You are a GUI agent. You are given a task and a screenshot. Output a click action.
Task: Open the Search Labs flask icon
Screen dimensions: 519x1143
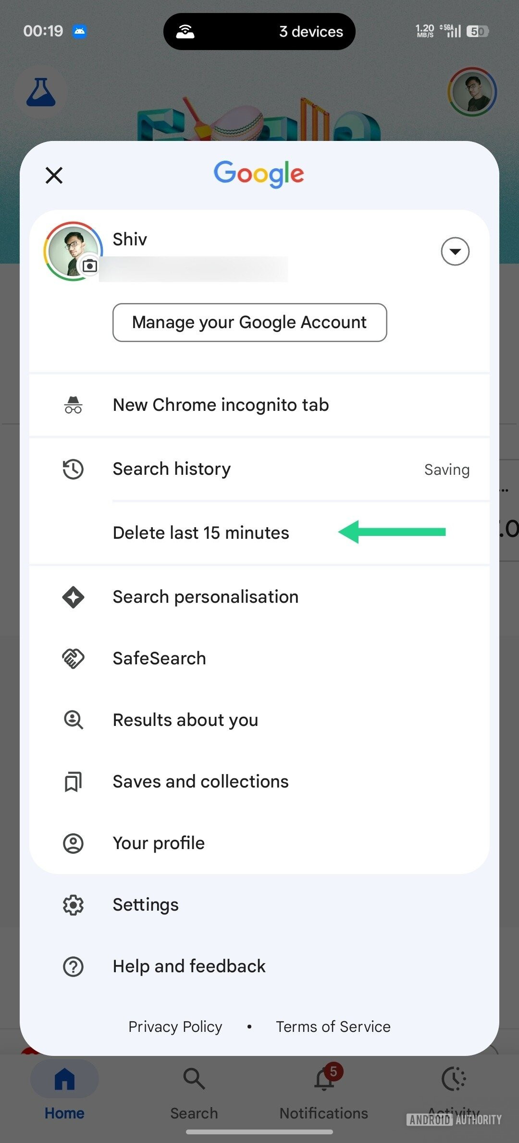pos(41,92)
